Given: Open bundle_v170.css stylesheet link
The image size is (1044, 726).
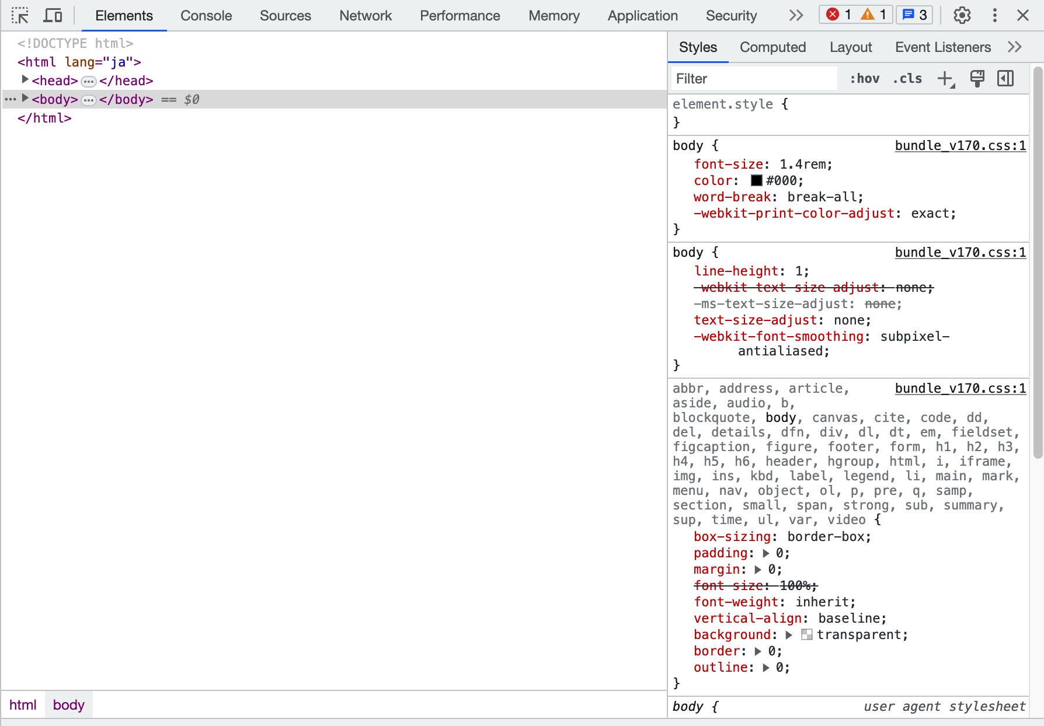Looking at the screenshot, I should pyautogui.click(x=960, y=145).
